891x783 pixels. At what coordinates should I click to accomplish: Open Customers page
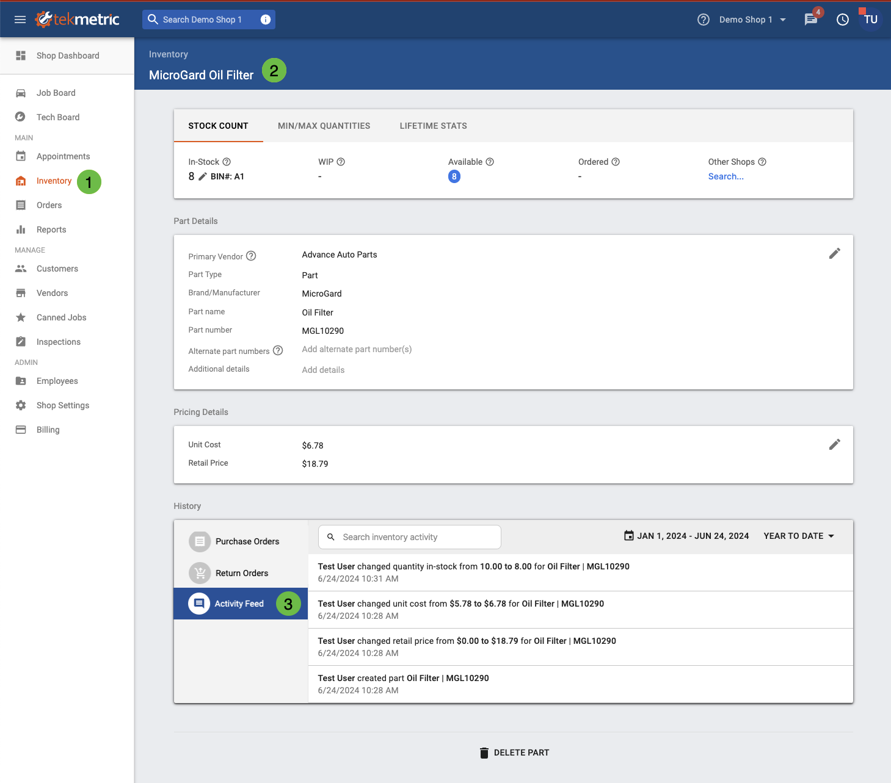[67, 269]
